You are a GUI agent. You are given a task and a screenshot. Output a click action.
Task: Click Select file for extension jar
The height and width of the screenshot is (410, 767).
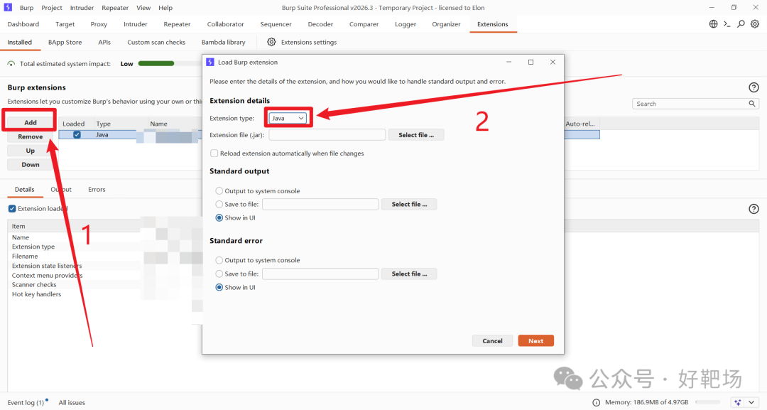pyautogui.click(x=415, y=135)
